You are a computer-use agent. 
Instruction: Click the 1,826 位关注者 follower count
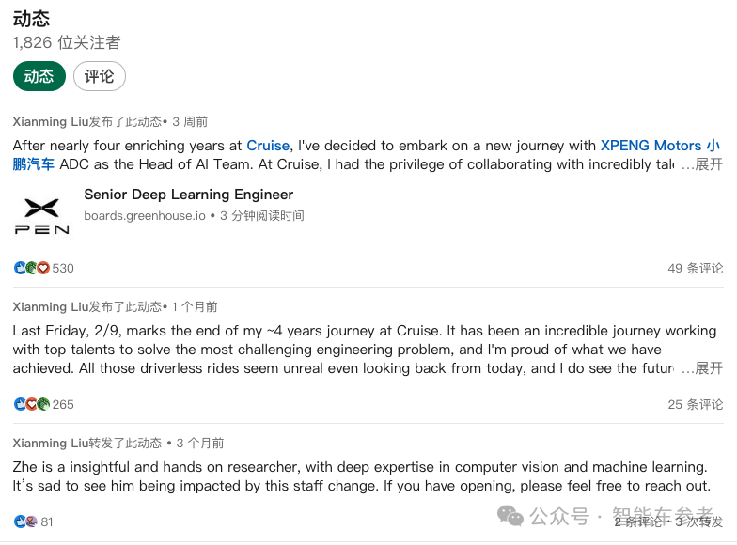click(x=67, y=43)
